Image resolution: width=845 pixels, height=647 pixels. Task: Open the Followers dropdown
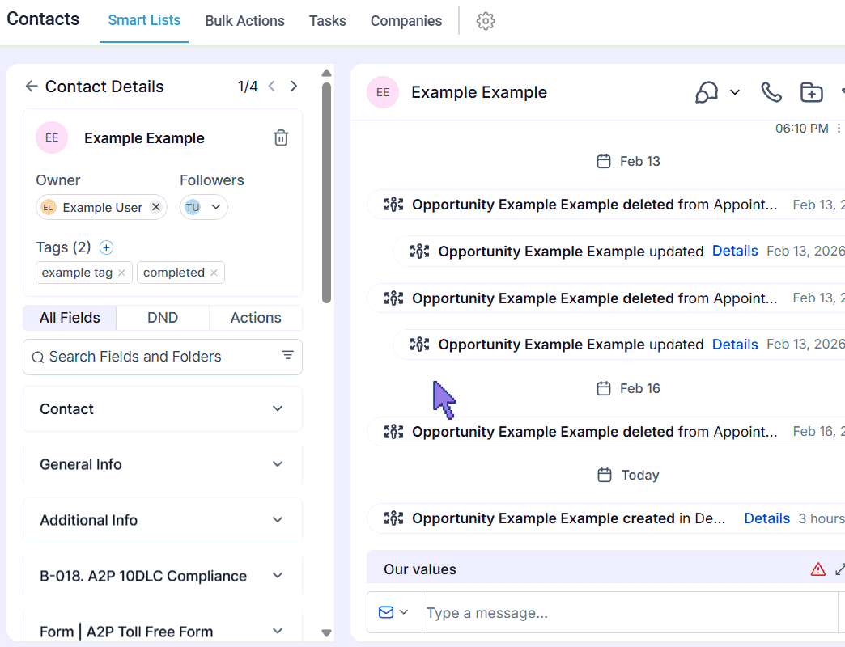[217, 207]
